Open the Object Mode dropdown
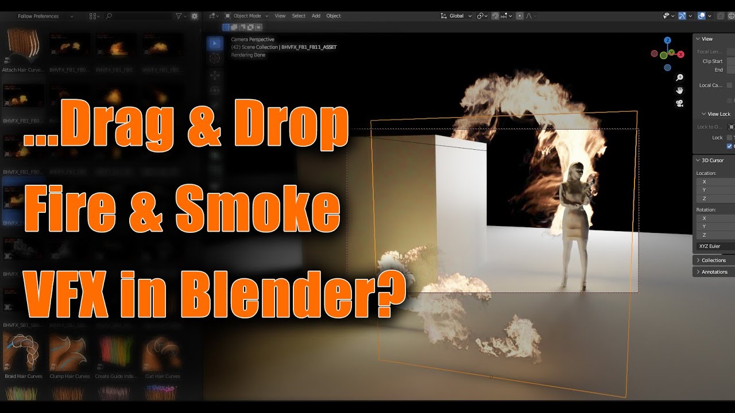This screenshot has height=413, width=735. point(246,16)
